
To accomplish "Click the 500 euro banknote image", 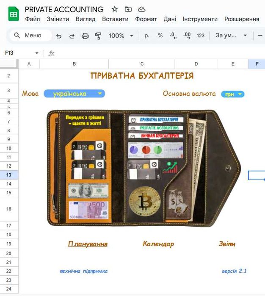I will [88, 210].
